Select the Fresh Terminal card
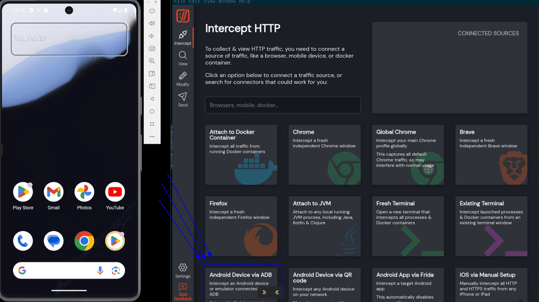The width and height of the screenshot is (539, 302). [x=408, y=226]
